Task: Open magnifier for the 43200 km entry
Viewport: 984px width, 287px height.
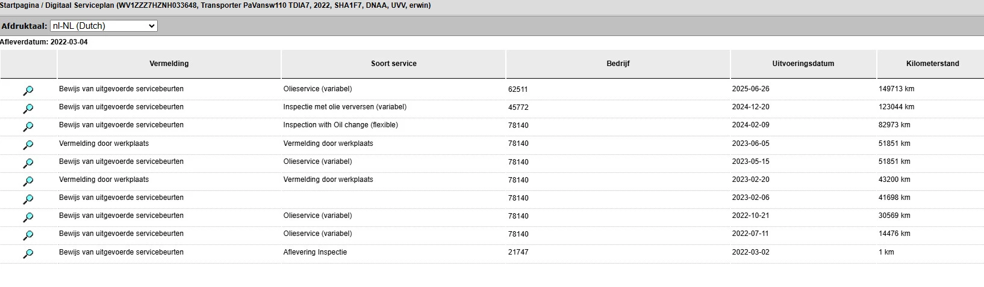Action: tap(28, 181)
